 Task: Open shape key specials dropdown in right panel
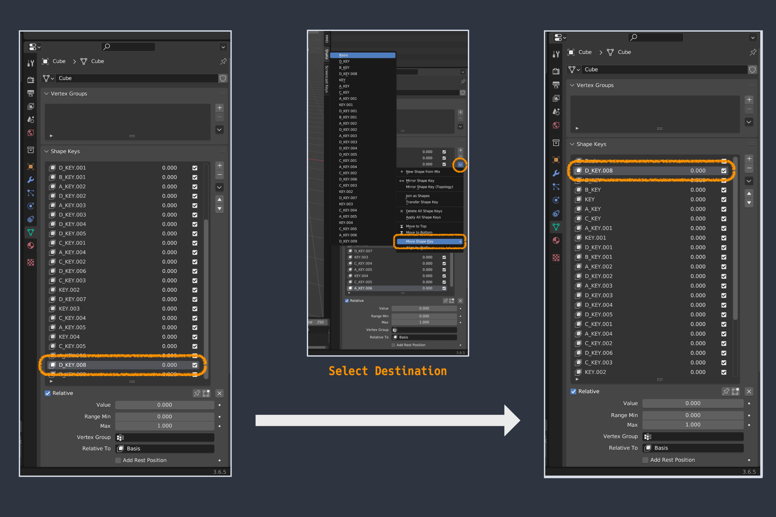click(749, 181)
